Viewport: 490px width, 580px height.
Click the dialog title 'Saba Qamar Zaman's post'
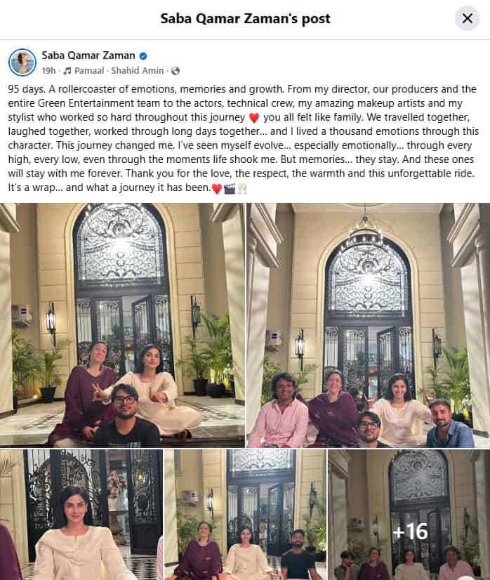click(245, 18)
